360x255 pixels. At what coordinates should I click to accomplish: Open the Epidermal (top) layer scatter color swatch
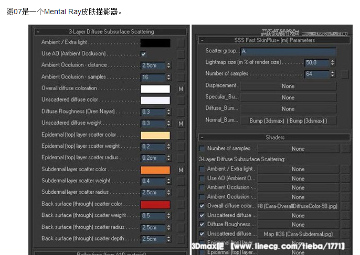[x=155, y=135]
